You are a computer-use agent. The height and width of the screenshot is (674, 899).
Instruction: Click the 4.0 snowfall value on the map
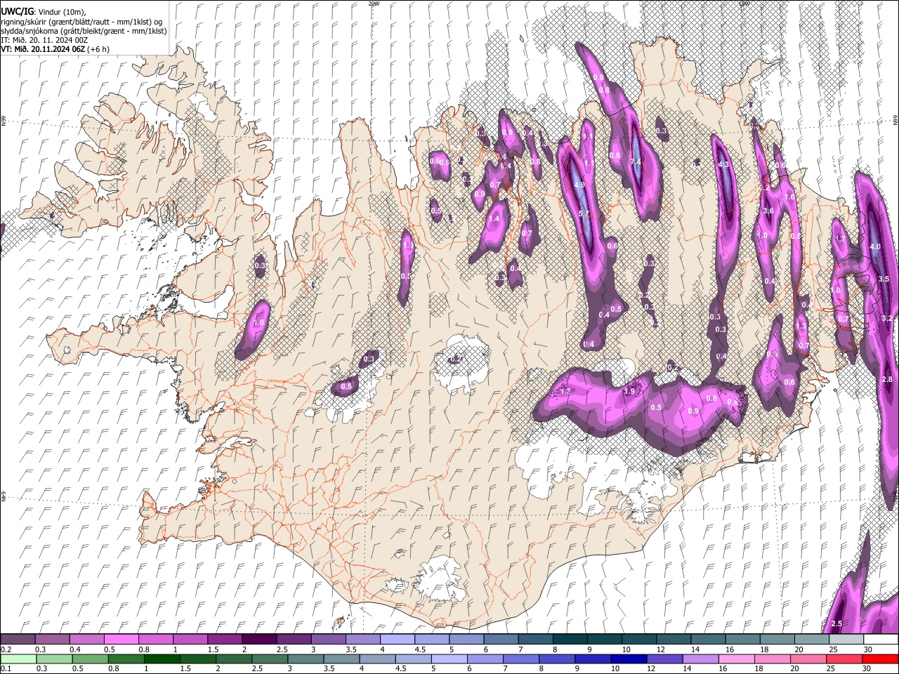click(875, 247)
